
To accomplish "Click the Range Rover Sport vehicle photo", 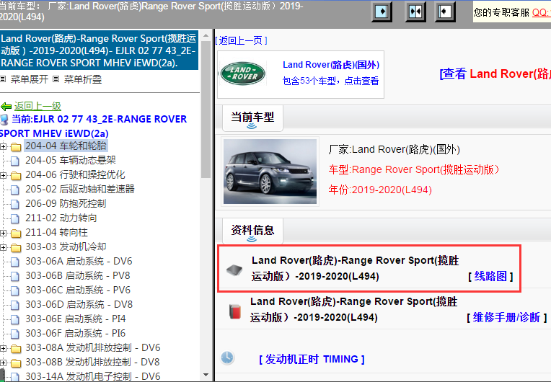I will tap(270, 172).
